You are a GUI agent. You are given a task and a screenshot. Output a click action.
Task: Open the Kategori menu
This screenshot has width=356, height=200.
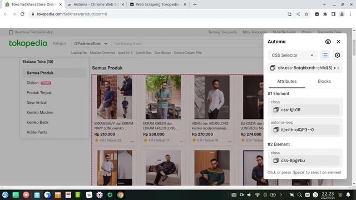click(60, 43)
